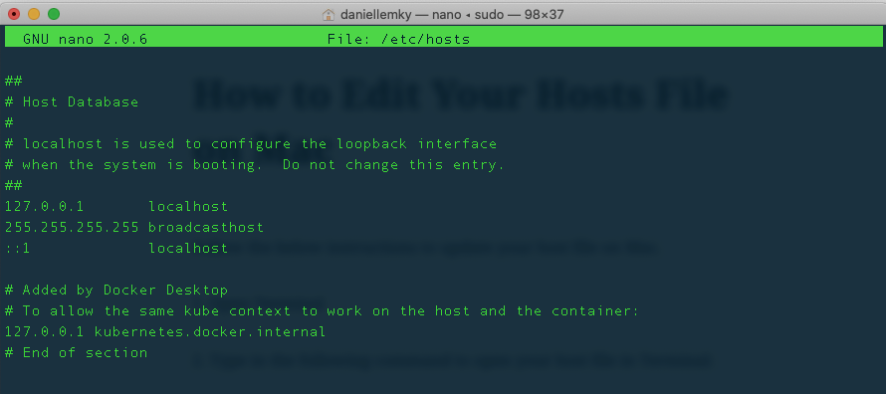Place cursor on 255.255.255.255 broadcasthost line
The image size is (886, 394).
(x=134, y=228)
